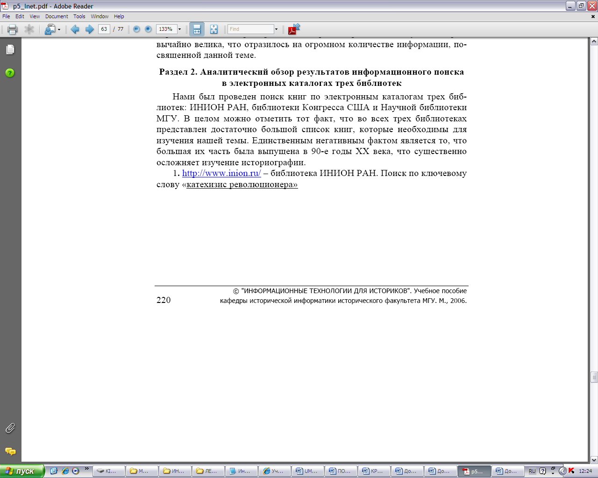Open the zoom level dropdown arrow
The image size is (598, 478).
pos(179,29)
